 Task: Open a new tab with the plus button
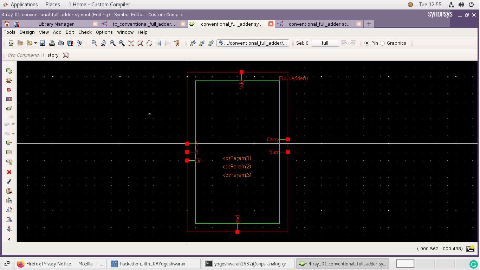pos(369,24)
